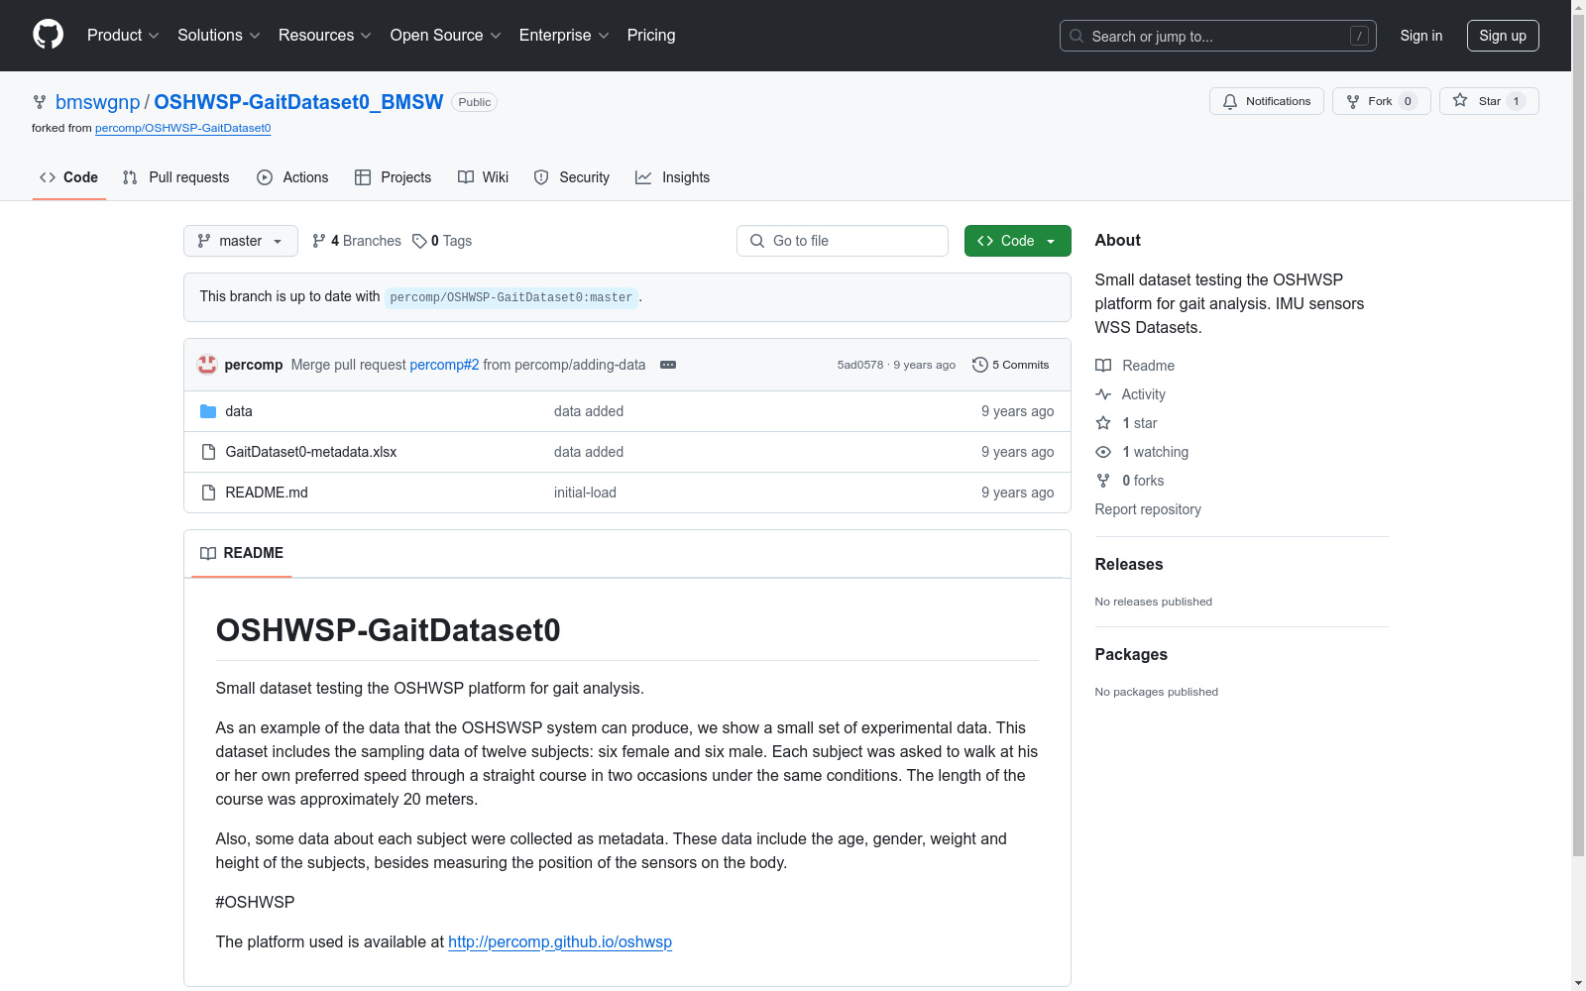Open commit 5ad0578
The height and width of the screenshot is (991, 1586).
tap(860, 365)
